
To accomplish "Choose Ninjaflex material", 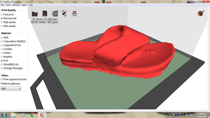I will 7,57.
